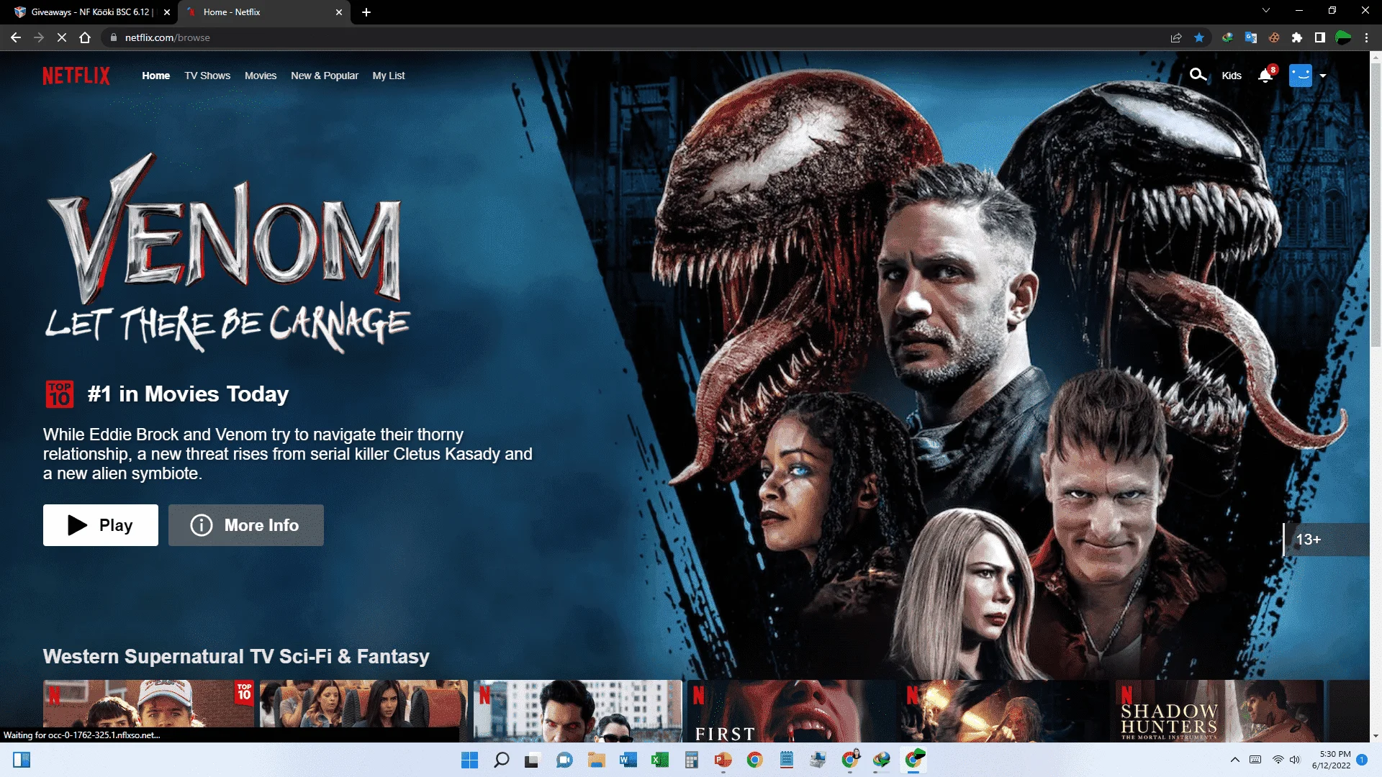
Task: Click the Netflix logo
Action: point(76,76)
